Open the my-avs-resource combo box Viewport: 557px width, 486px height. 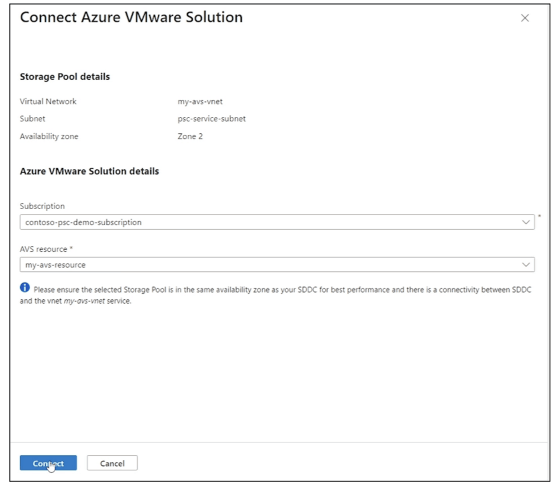[267, 265]
